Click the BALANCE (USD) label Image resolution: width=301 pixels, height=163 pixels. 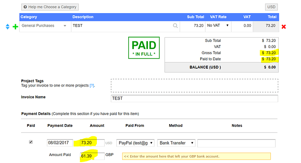205,67
